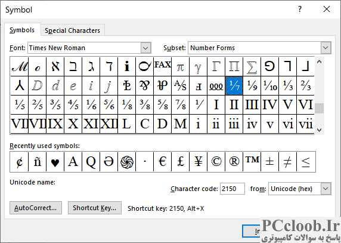Pick the turned capital G symbol

(270, 66)
